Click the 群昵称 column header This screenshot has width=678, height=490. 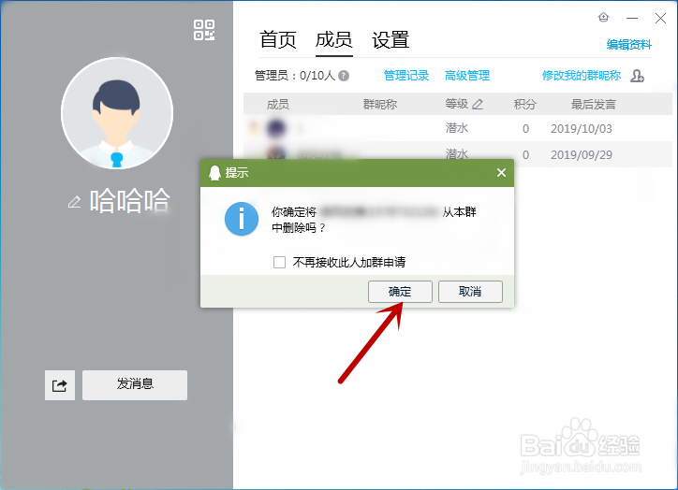(x=379, y=104)
